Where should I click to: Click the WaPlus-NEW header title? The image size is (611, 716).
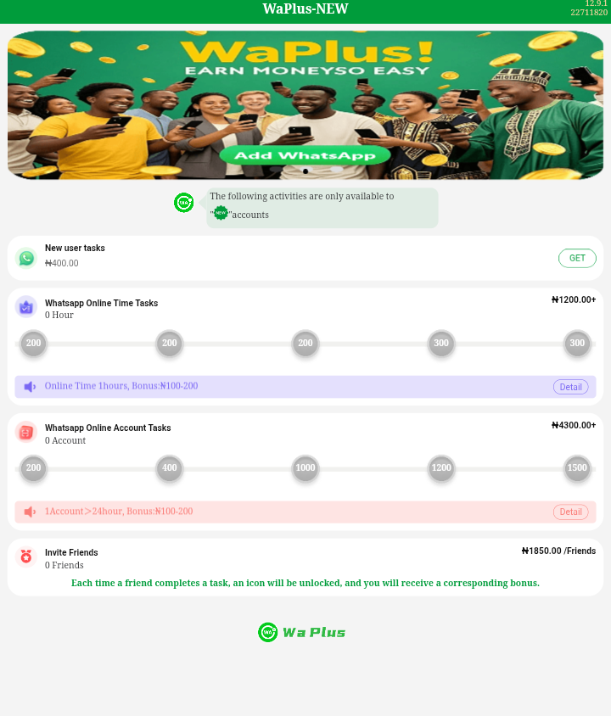coord(305,8)
